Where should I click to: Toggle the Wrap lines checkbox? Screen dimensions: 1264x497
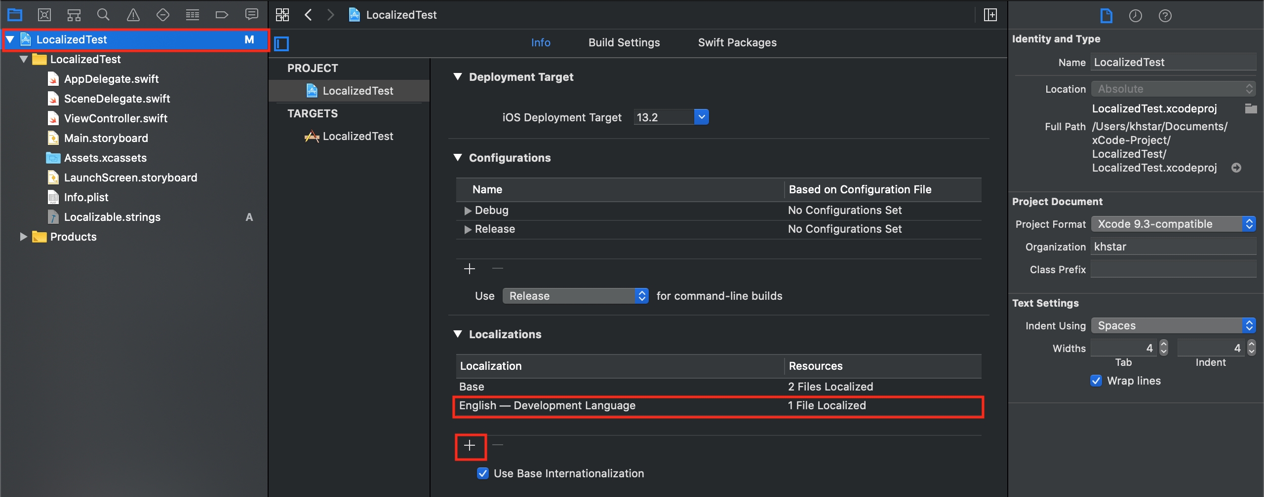pyautogui.click(x=1096, y=381)
